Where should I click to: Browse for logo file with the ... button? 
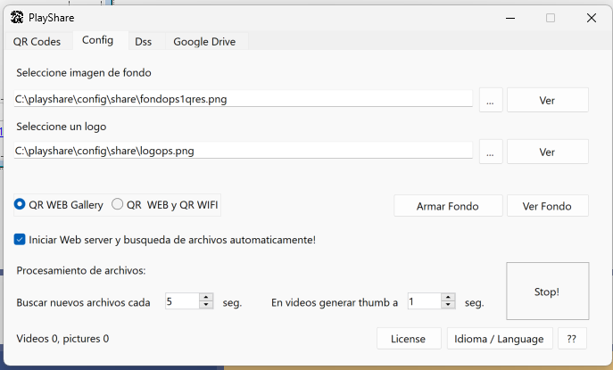click(x=491, y=152)
